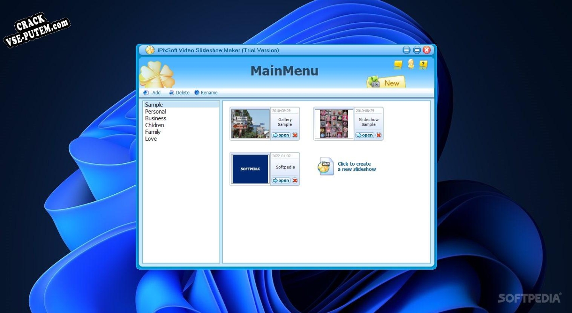Click the video file icon for new slideshow
Image resolution: width=572 pixels, height=313 pixels.
[325, 166]
